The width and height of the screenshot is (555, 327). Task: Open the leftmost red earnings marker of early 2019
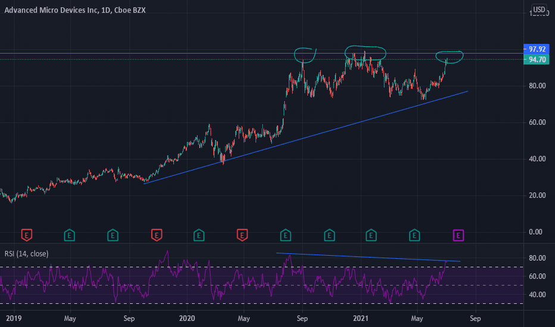coord(27,235)
